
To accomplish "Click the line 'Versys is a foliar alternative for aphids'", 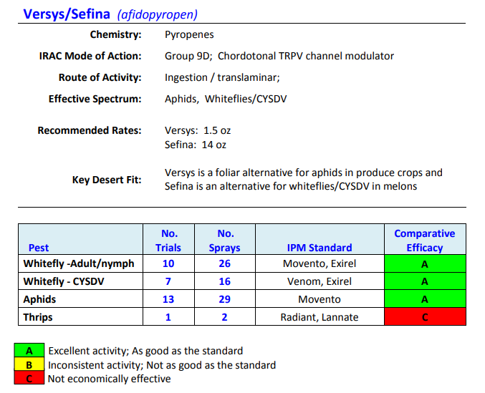I will pyautogui.click(x=304, y=173).
